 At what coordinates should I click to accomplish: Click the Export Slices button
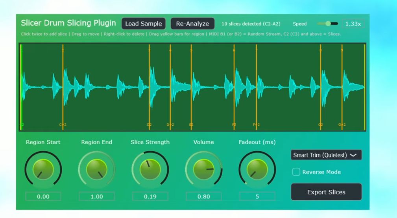(326, 192)
